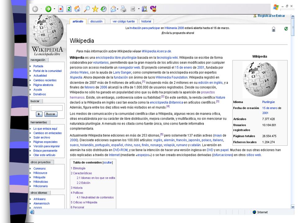Open Portal de la comunidad link
298x223 pixels.
pyautogui.click(x=47, y=71)
